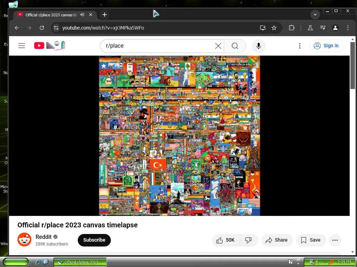Click the video title text
This screenshot has width=357, height=267.
click(77, 225)
